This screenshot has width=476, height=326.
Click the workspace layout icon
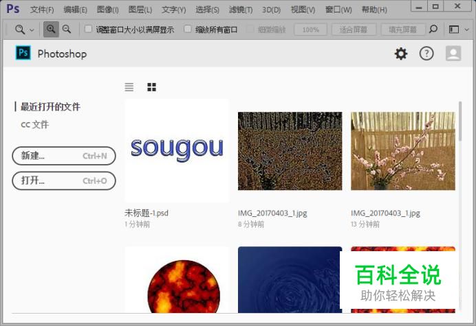click(x=454, y=30)
